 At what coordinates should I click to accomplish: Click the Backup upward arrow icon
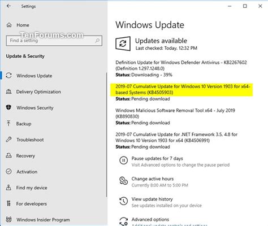click(x=8, y=124)
